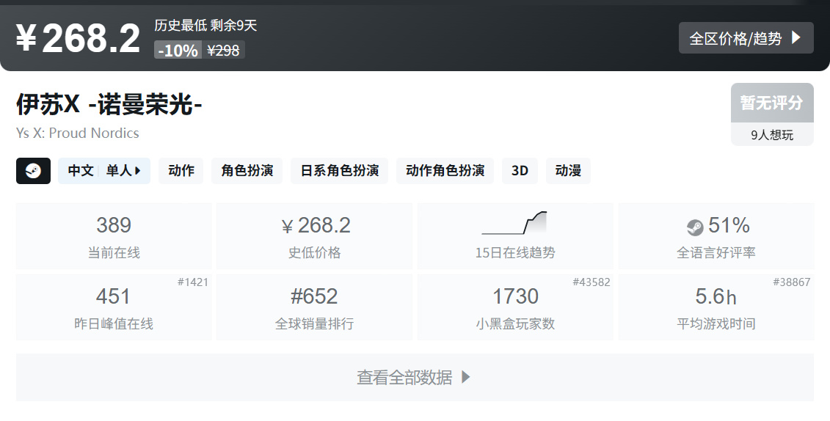Click the #43582 rank label
Screen dimensions: 830x421
click(591, 282)
